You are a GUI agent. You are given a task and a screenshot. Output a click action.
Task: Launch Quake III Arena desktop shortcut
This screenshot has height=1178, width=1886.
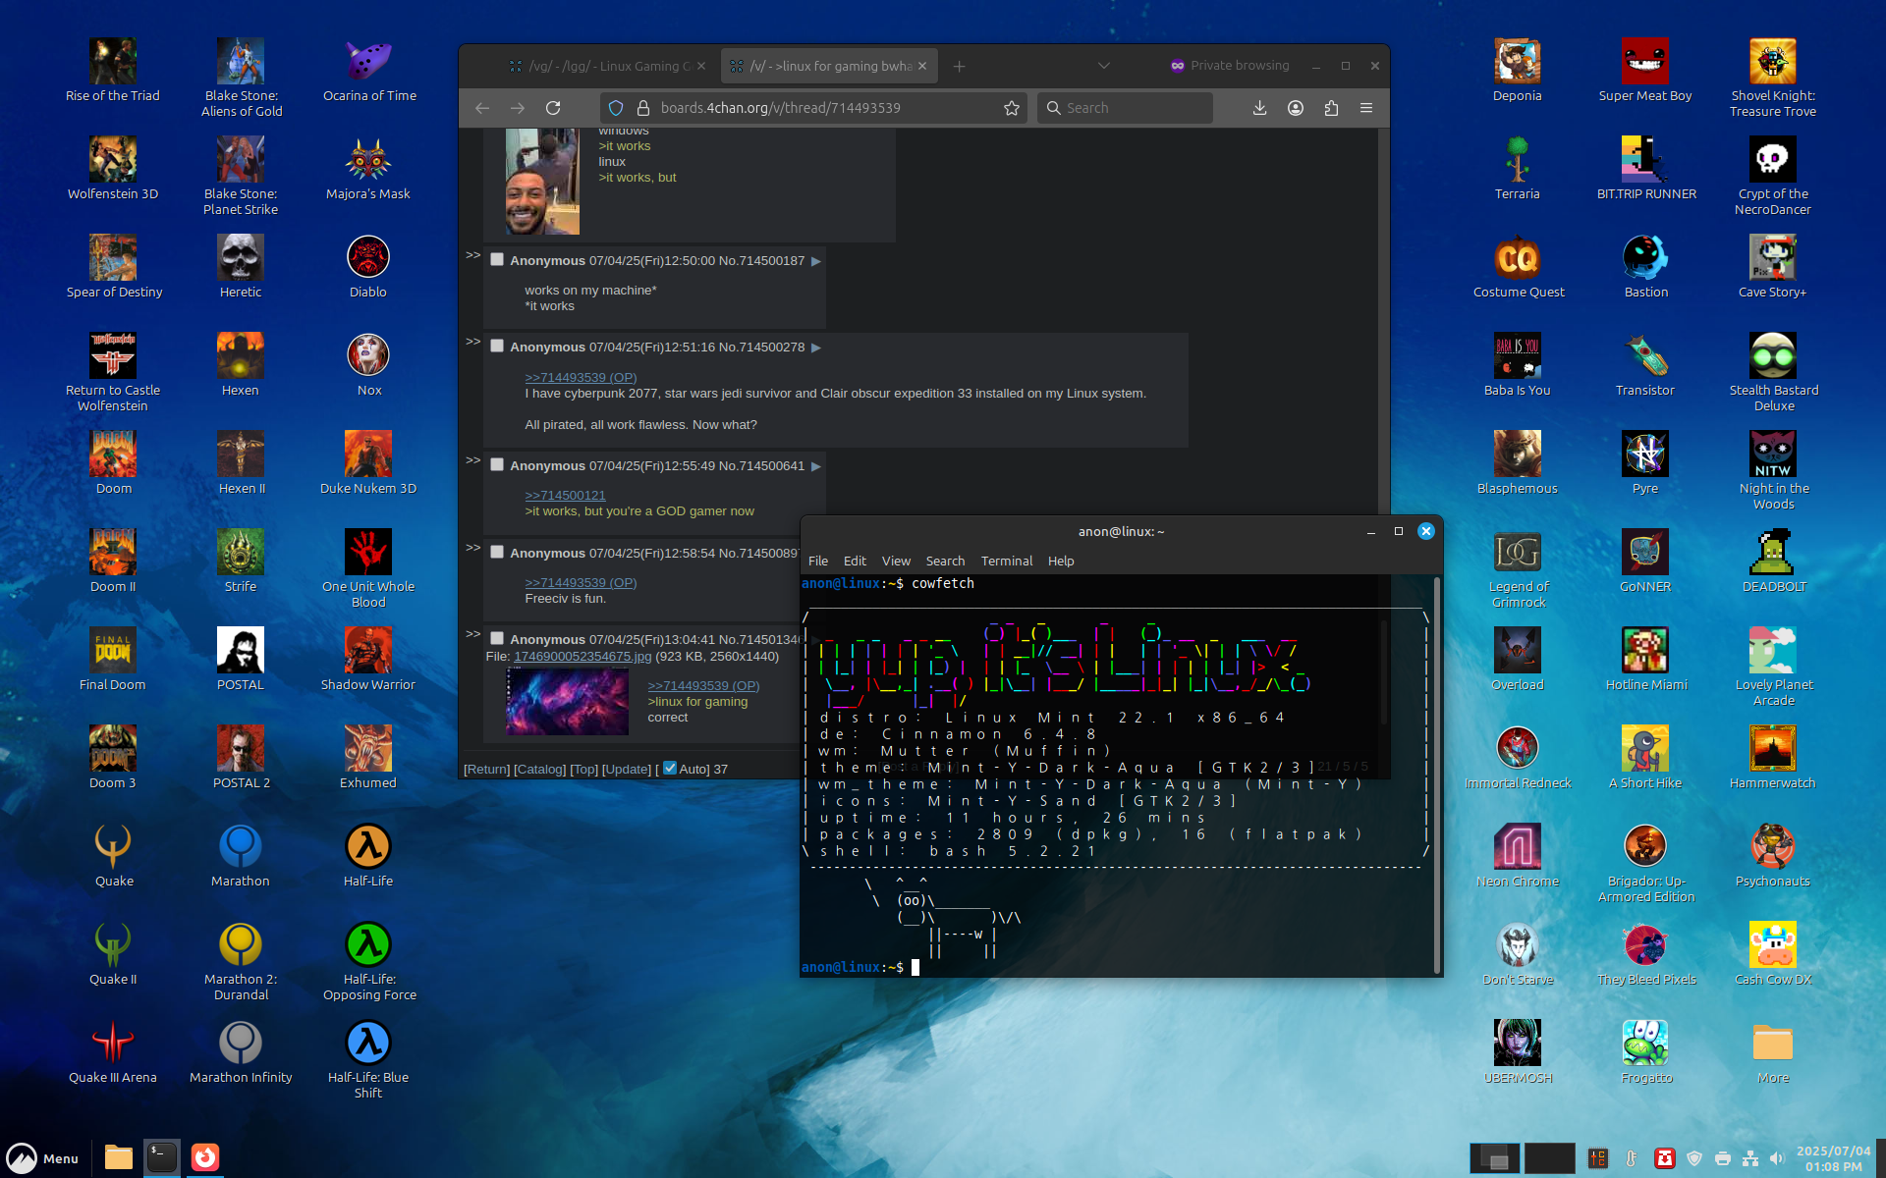(113, 1051)
